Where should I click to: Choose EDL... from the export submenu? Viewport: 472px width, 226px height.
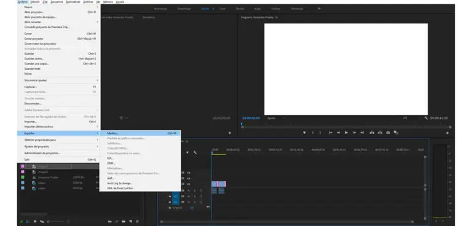pos(140,158)
